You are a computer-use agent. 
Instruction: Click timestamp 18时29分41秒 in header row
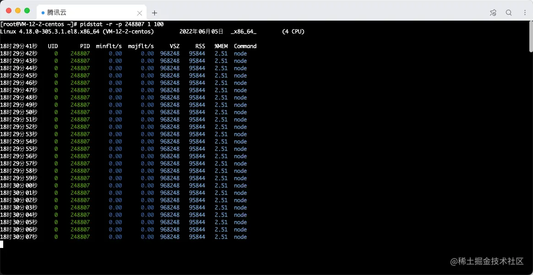coord(19,46)
